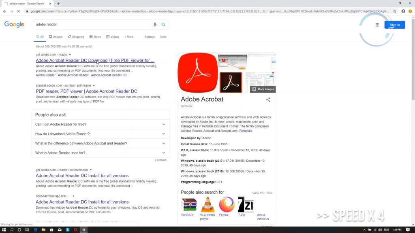Show hidden system tray icons
This screenshot has width=415, height=233.
364,230
